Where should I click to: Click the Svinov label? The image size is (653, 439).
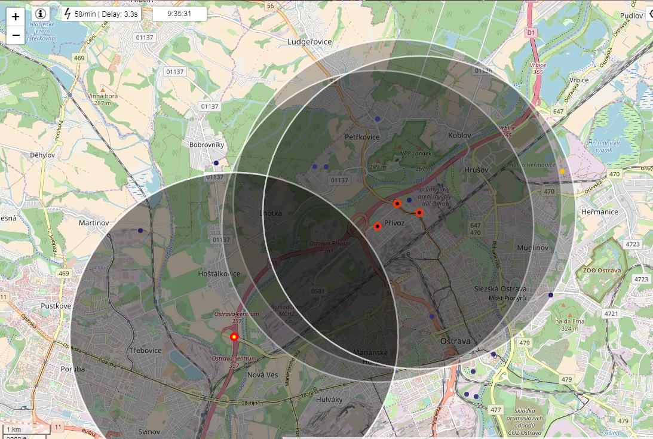[149, 431]
